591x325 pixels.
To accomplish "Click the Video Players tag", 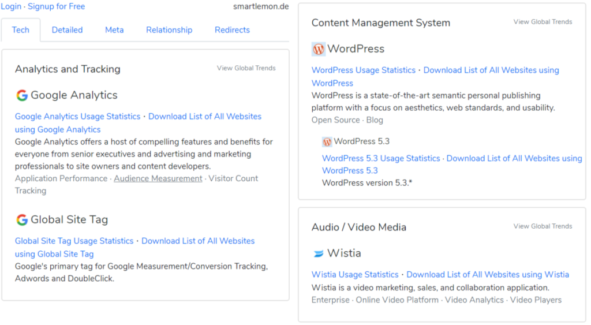I will point(536,300).
